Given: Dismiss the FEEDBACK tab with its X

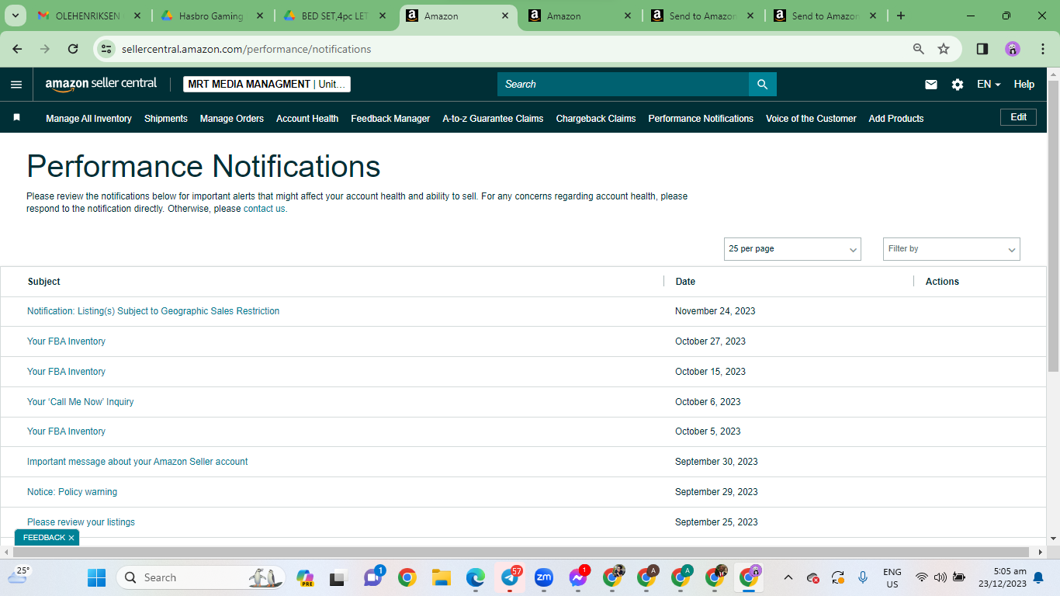Looking at the screenshot, I should coord(71,538).
